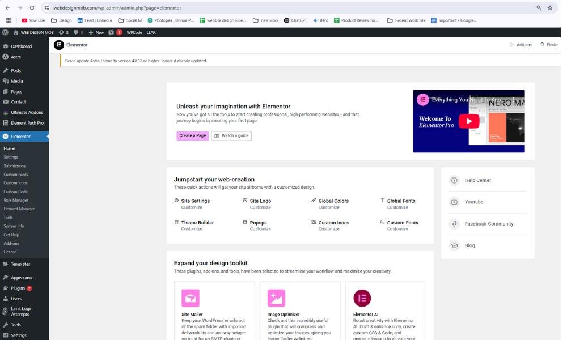Open Custom Icons submenu in sidebar
567x340 pixels.
15,183
